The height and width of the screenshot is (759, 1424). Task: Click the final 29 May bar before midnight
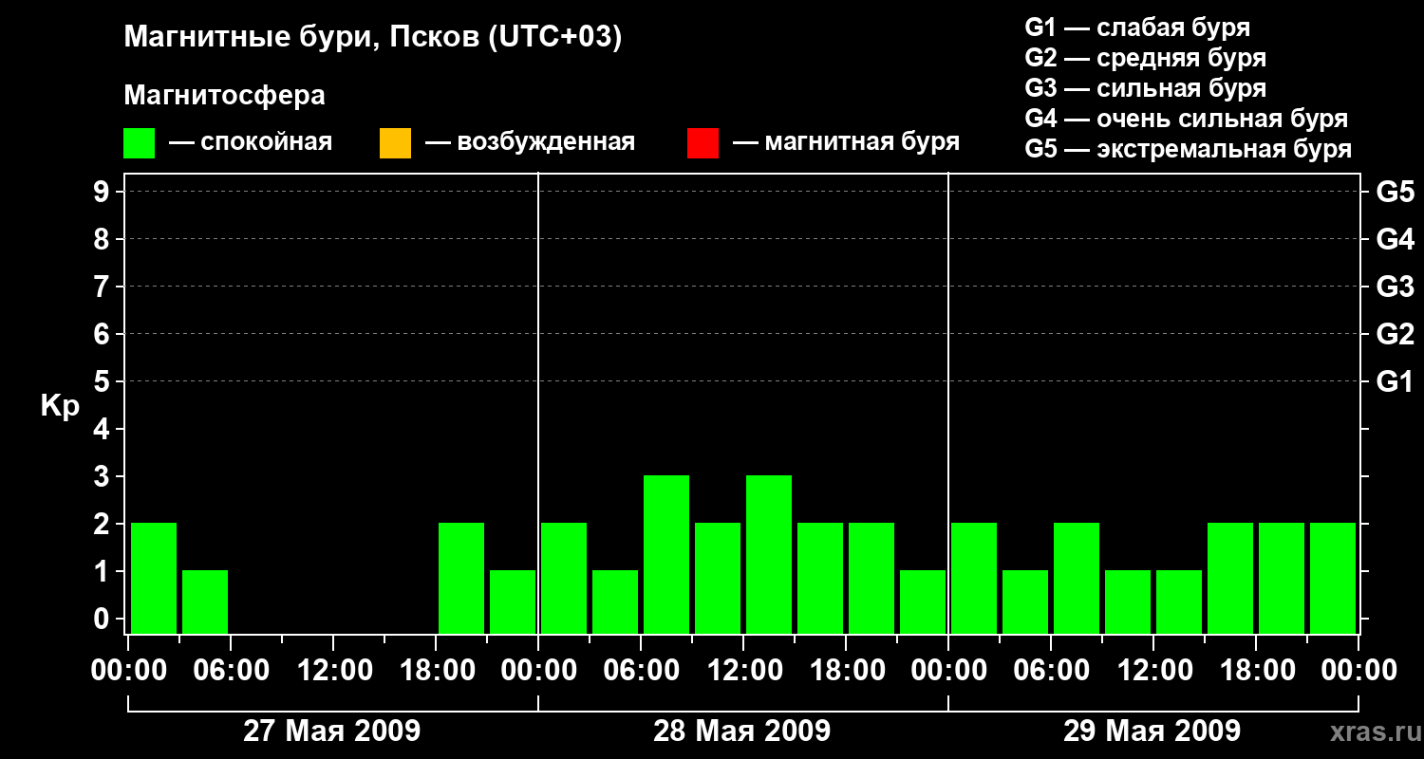pyautogui.click(x=1333, y=579)
